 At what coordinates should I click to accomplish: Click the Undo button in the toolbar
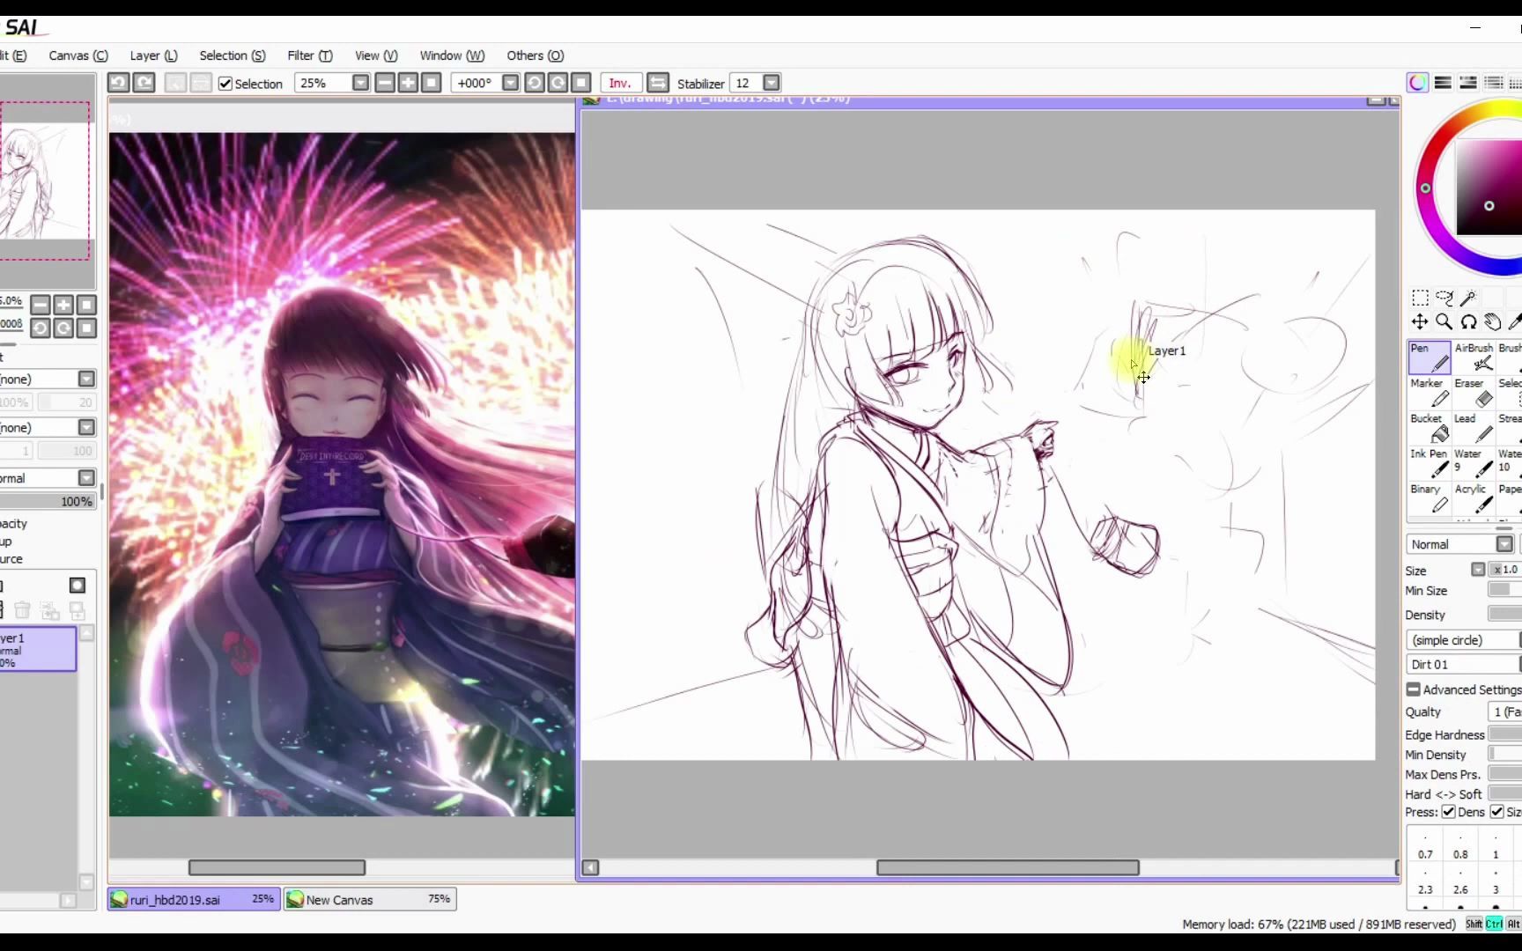pos(118,83)
